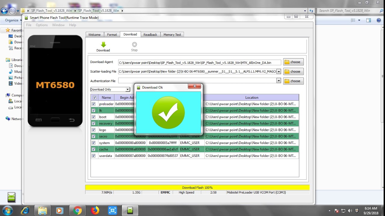Uncheck the preloader partition checkbox

pos(94,104)
